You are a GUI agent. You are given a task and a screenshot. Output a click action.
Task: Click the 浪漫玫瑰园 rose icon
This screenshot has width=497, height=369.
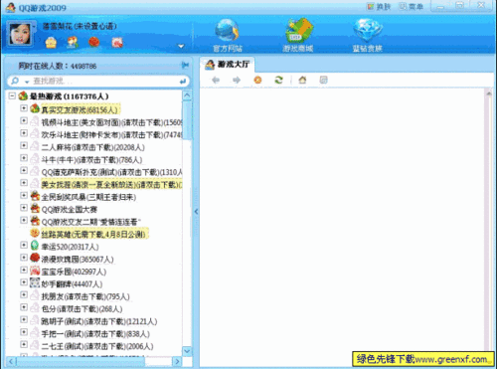click(35, 258)
